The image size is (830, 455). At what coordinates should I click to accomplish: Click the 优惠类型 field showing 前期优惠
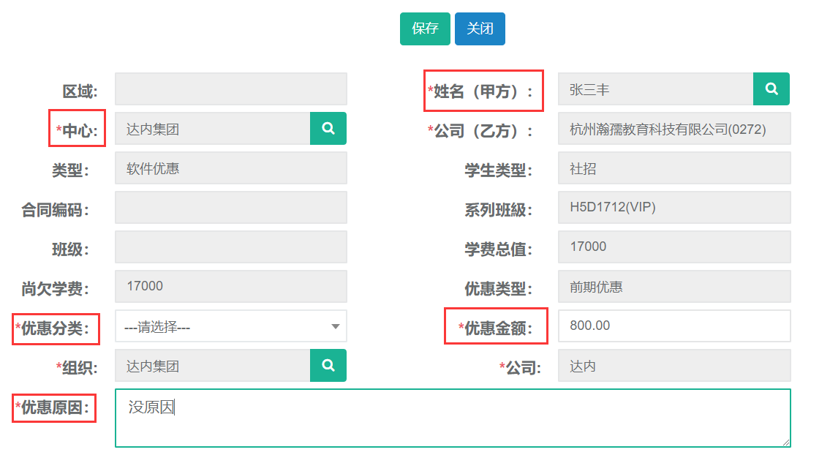(x=674, y=287)
